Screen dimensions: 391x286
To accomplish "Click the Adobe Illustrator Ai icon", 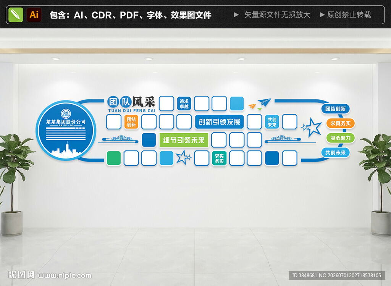I will 34,15.
